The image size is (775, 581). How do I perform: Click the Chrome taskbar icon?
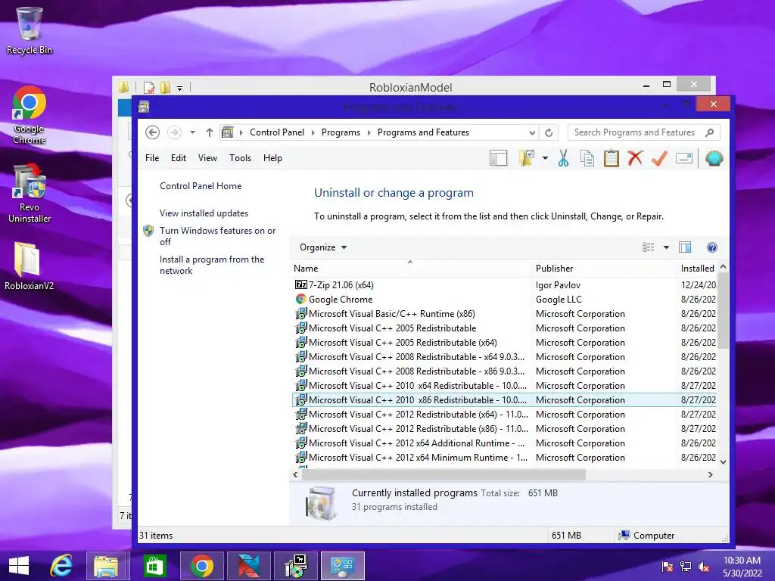point(201,565)
